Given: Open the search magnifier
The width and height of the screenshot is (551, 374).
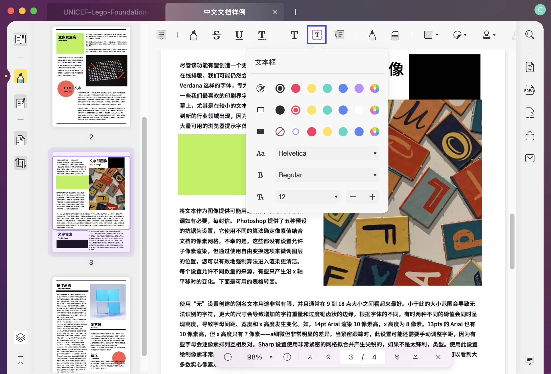Looking at the screenshot, I should (x=530, y=34).
